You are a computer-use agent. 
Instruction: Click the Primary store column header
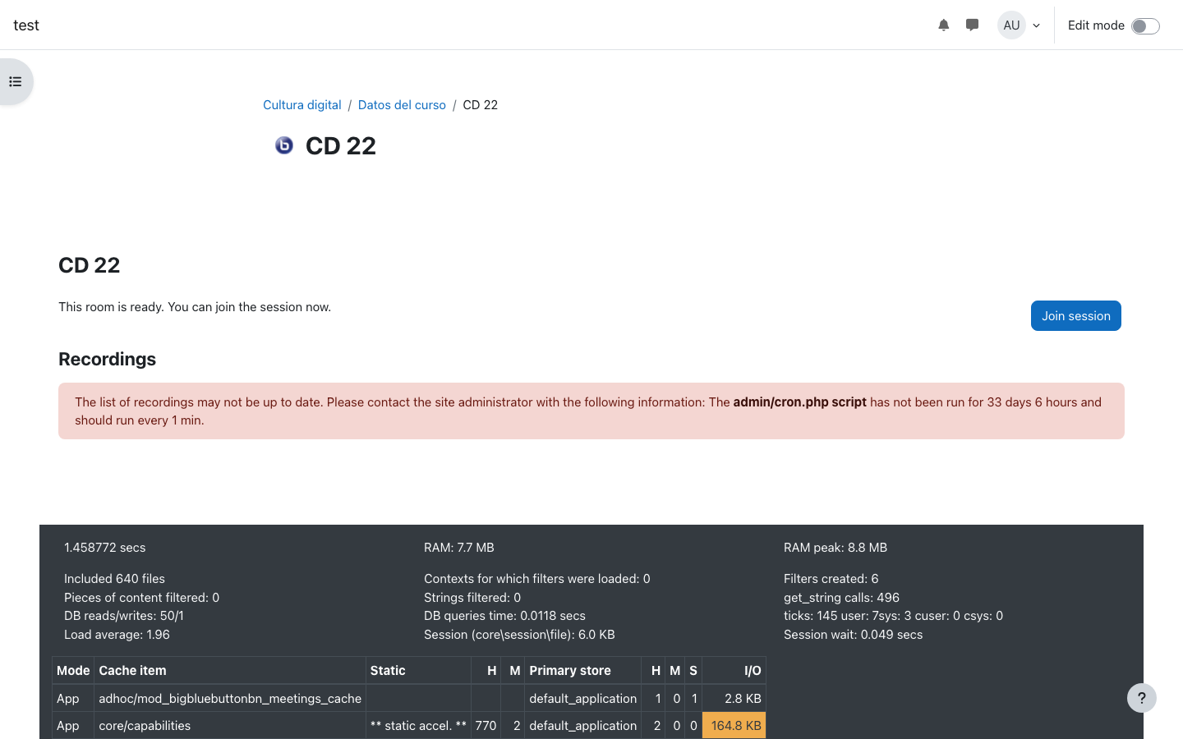pos(569,671)
